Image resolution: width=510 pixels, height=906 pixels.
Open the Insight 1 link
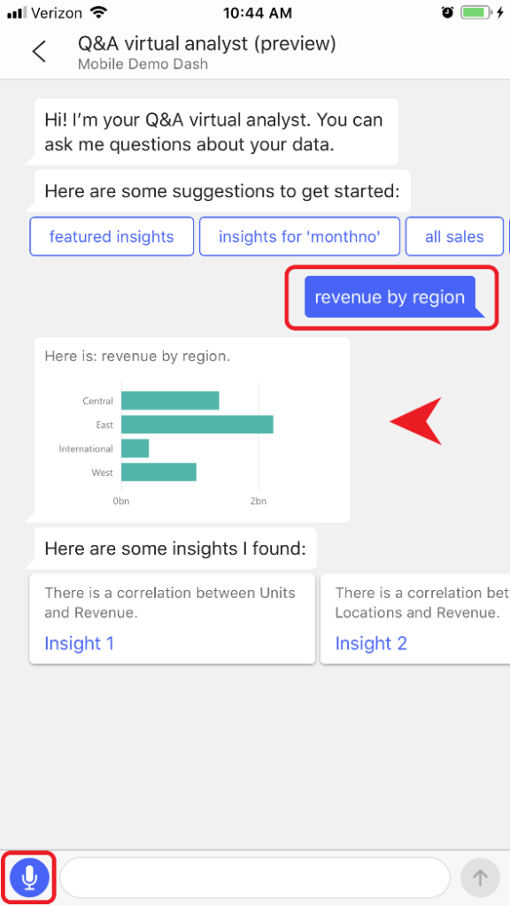coord(79,643)
